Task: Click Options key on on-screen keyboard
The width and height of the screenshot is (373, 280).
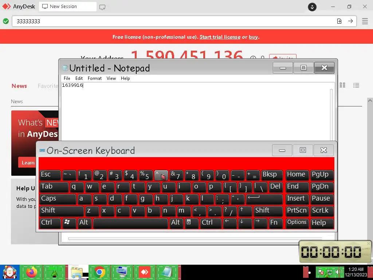Action: point(297,223)
